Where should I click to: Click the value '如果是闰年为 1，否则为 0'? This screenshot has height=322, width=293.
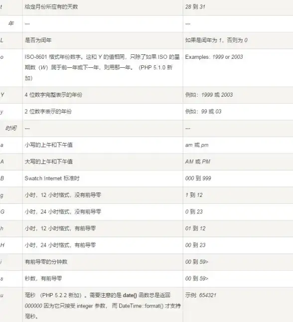click(216, 40)
